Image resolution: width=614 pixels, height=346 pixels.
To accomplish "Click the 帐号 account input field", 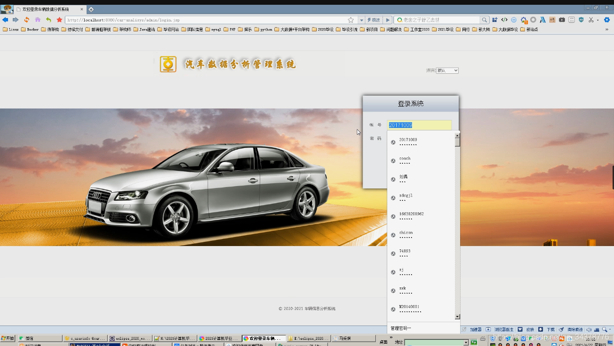I will tap(419, 125).
